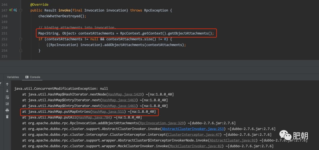Screen dimensions: 319x150
Task: Switch to the Variables tab
Action: coord(13,77)
